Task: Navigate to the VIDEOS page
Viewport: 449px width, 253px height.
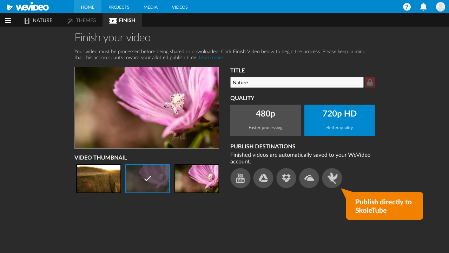Action: (179, 7)
